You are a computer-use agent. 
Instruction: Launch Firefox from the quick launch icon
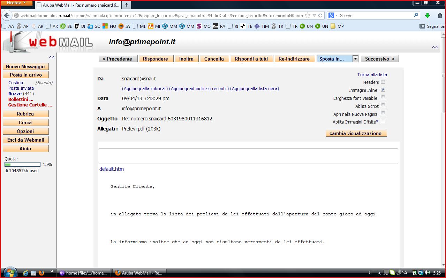pos(41,273)
